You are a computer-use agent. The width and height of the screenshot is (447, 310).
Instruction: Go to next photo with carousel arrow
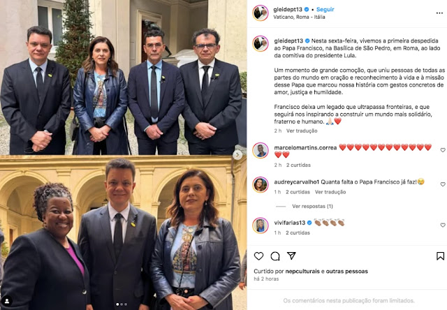(x=237, y=155)
